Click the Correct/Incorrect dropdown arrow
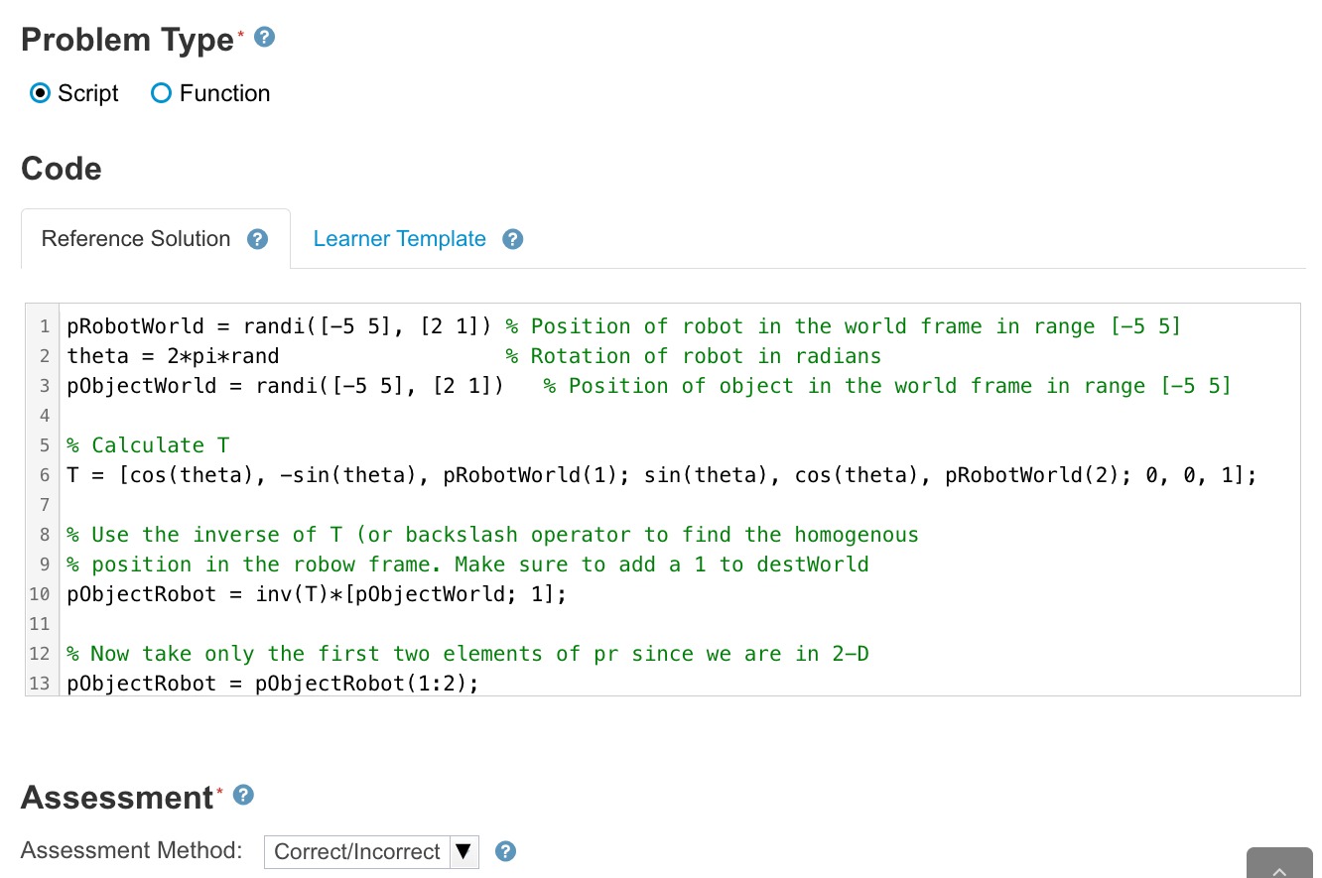The width and height of the screenshot is (1322, 878). tap(463, 851)
